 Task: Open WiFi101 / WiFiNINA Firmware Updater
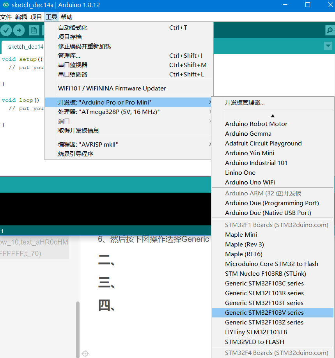(129, 89)
